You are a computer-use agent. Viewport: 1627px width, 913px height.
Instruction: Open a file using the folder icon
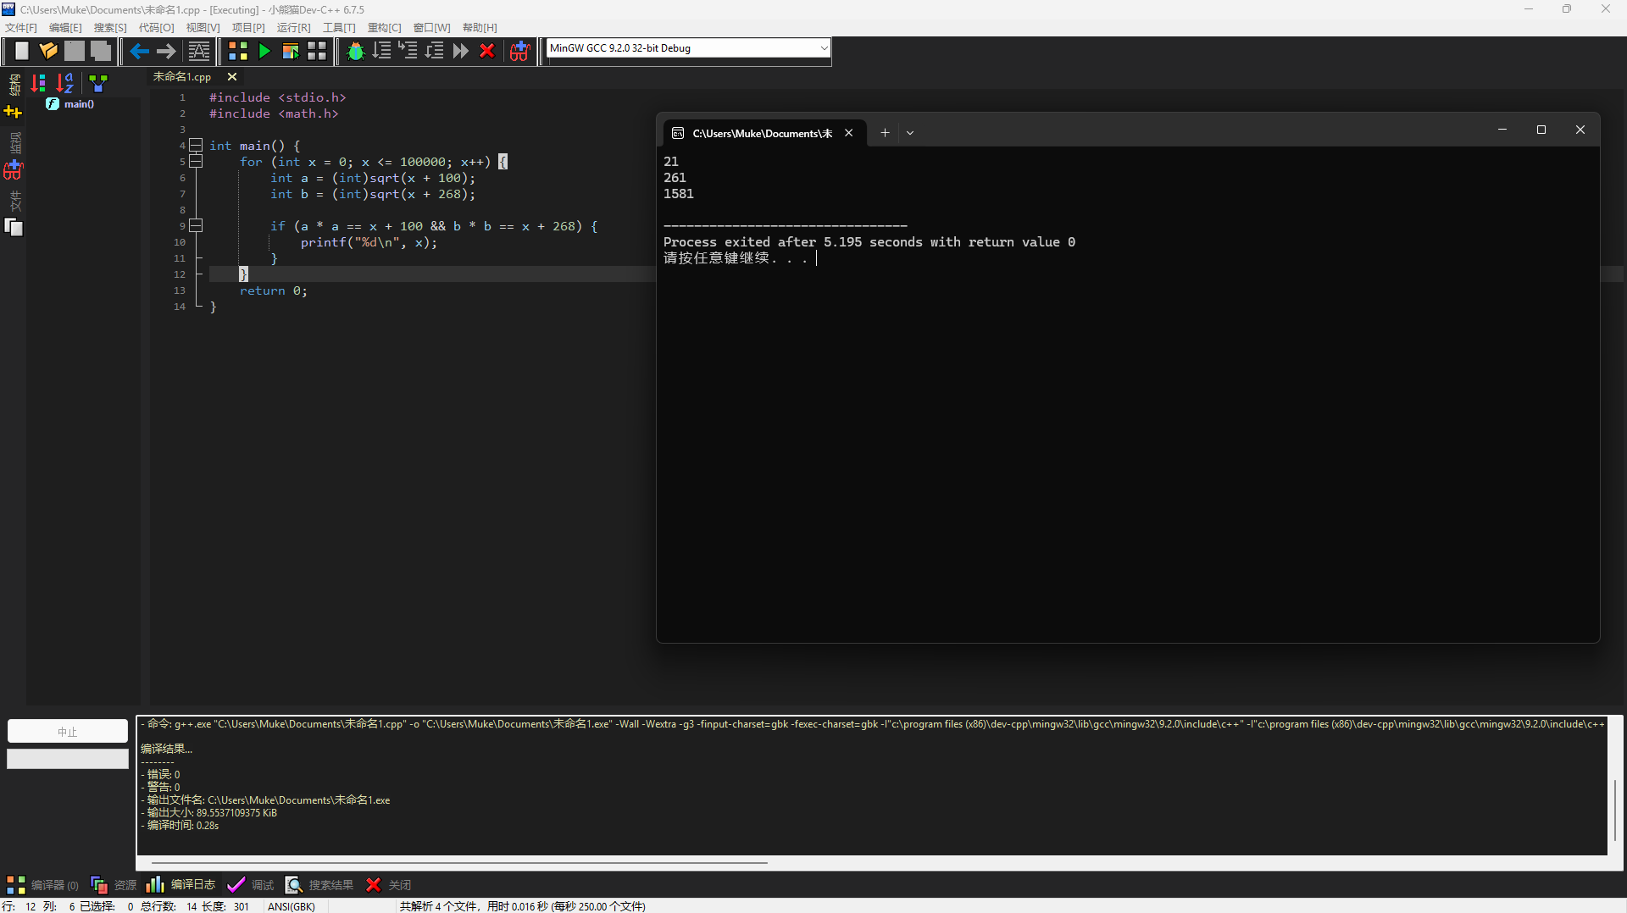tap(48, 52)
